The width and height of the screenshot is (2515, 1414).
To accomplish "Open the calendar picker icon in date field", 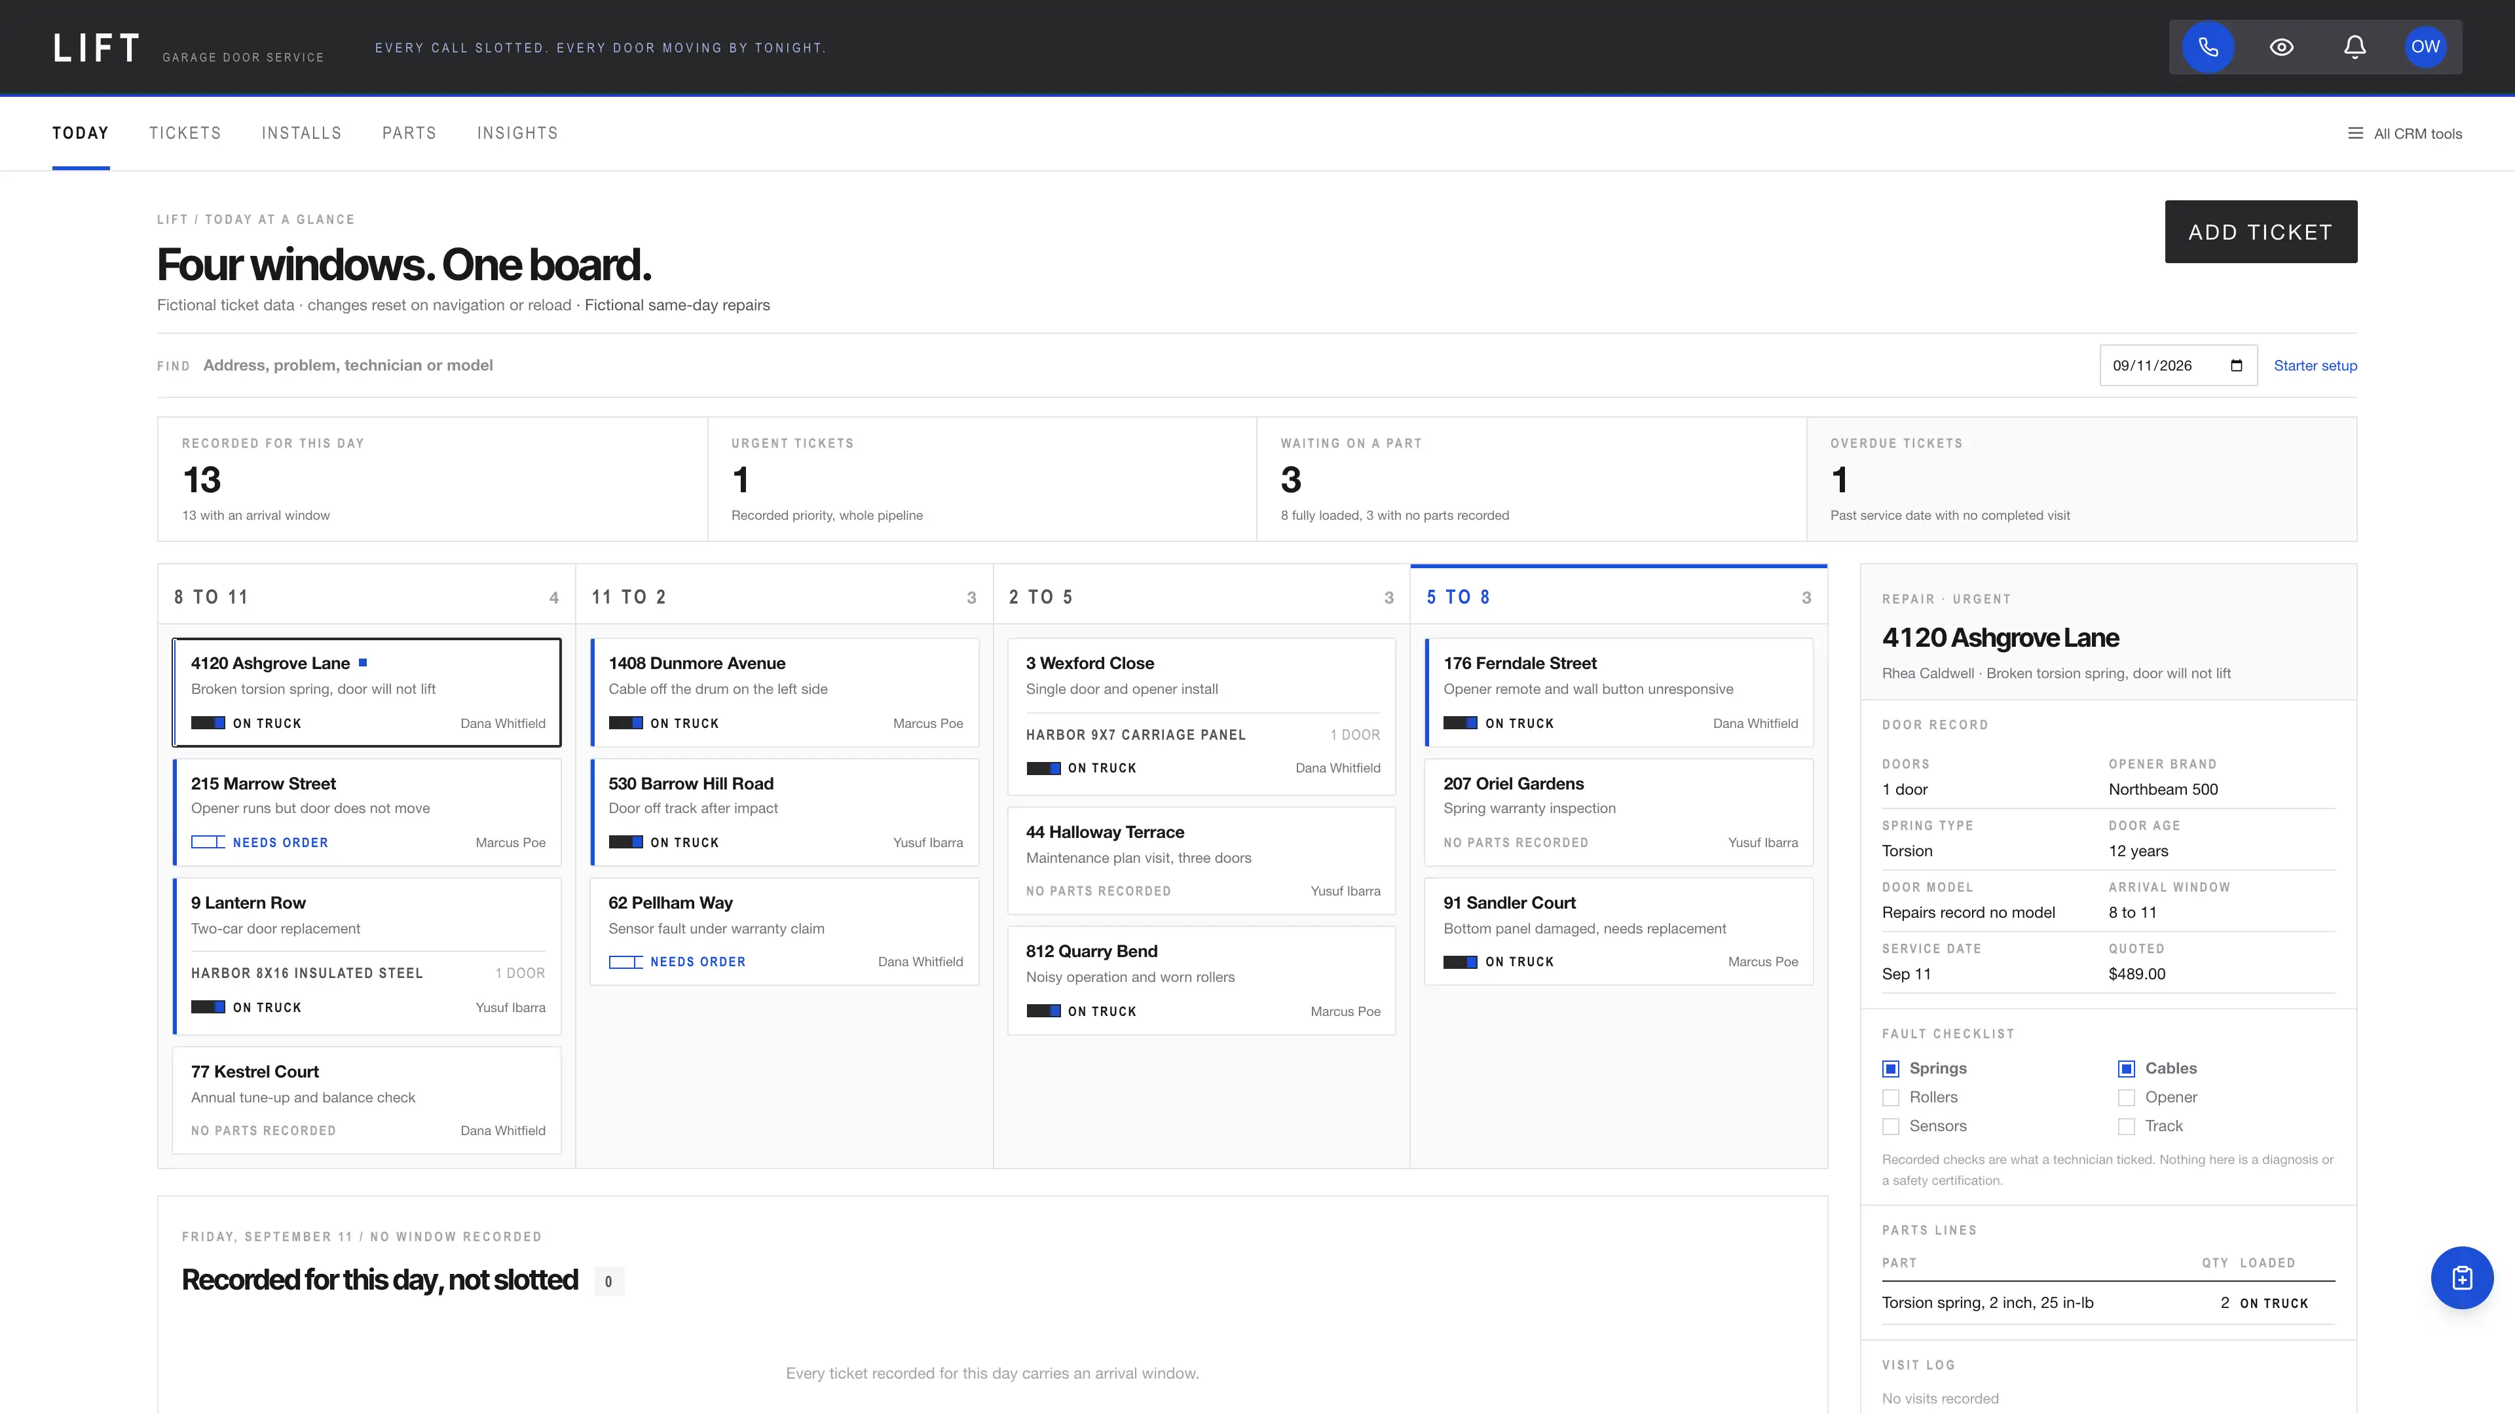I will [2236, 366].
